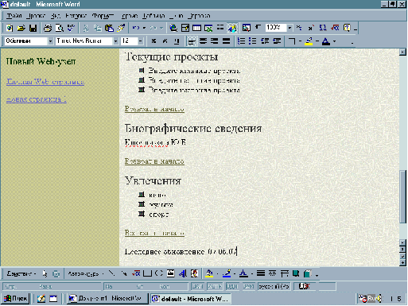Undo the last action
Viewport: 408px width, 306px height.
[136, 28]
